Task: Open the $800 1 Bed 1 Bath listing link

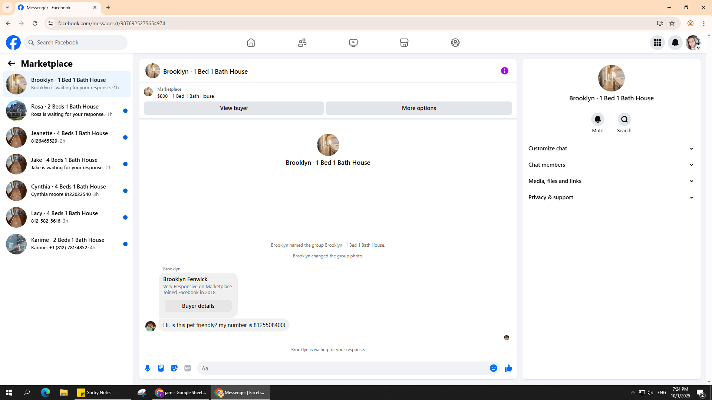Action: [185, 96]
